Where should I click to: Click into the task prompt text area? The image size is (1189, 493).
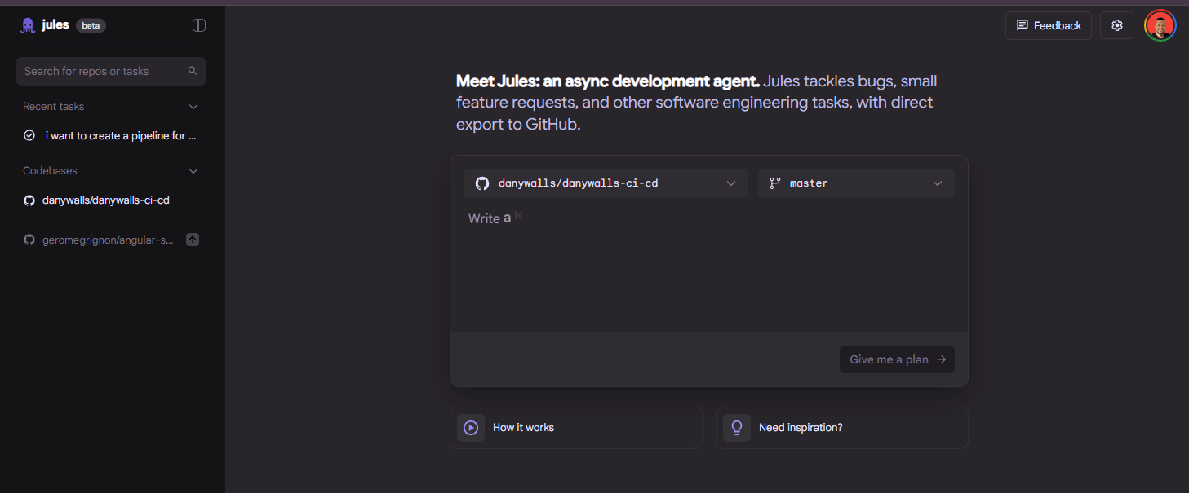[x=709, y=266]
